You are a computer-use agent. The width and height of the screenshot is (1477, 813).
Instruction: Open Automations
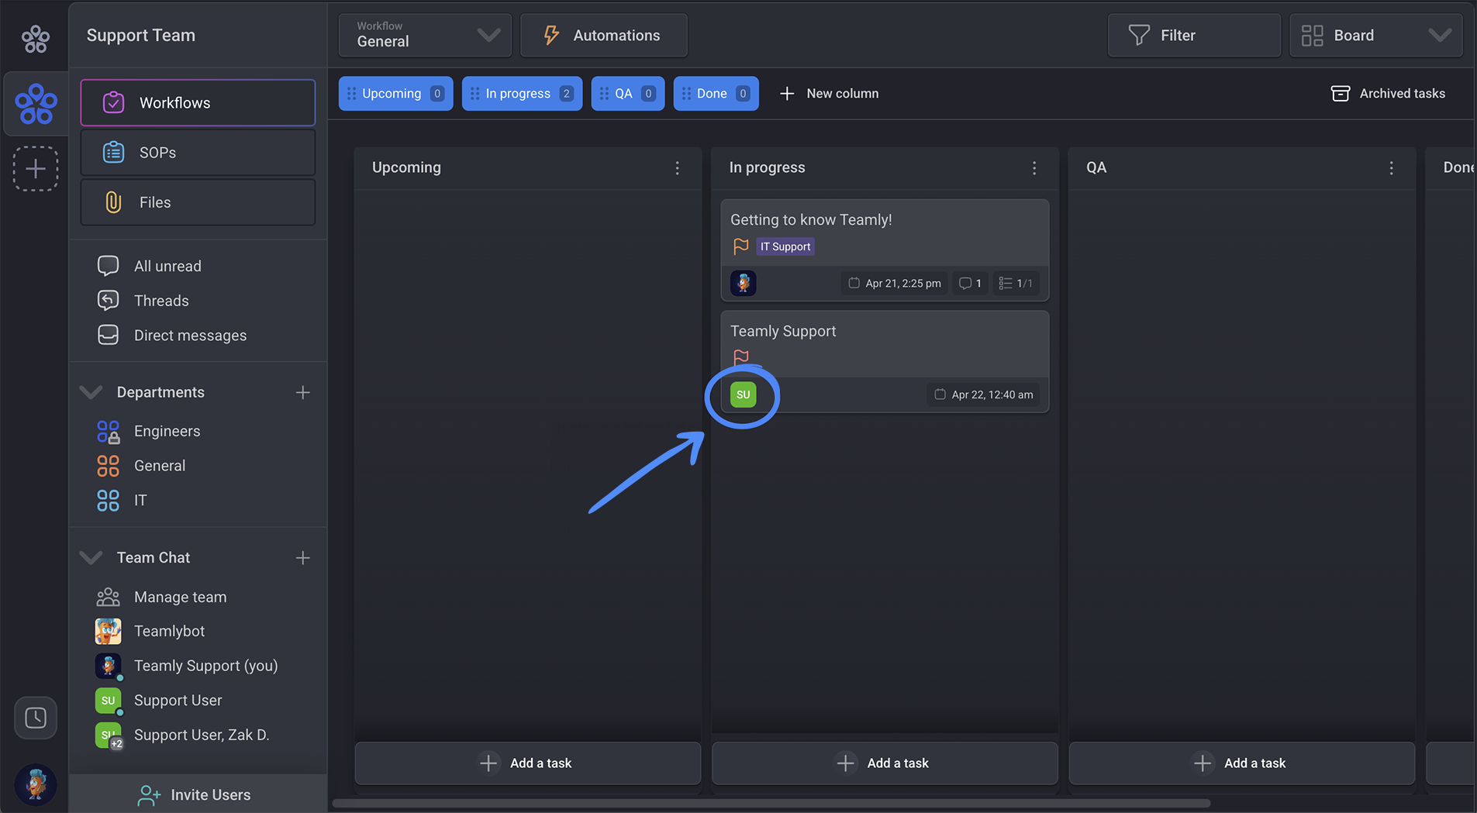click(603, 35)
